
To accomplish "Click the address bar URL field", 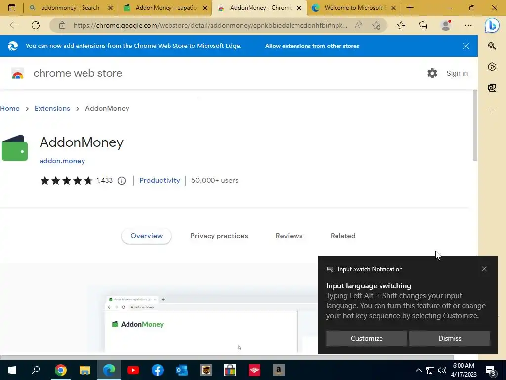I will (x=211, y=25).
